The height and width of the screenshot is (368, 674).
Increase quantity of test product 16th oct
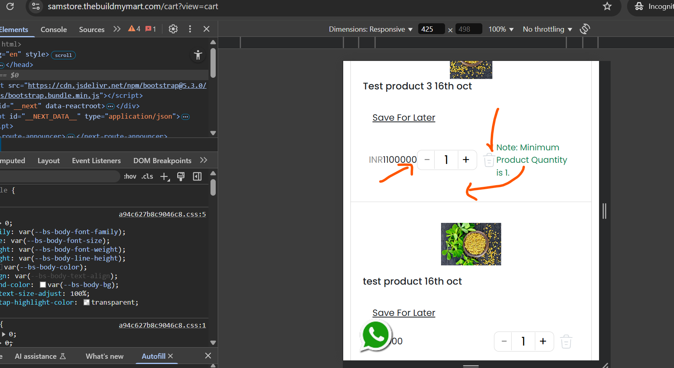pyautogui.click(x=543, y=341)
